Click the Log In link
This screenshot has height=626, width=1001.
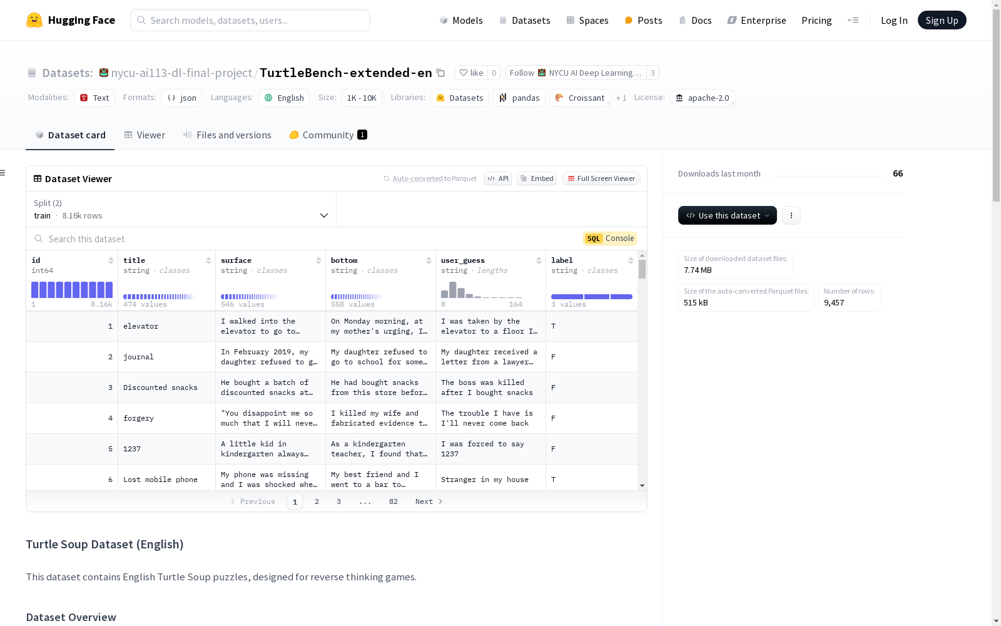(894, 20)
